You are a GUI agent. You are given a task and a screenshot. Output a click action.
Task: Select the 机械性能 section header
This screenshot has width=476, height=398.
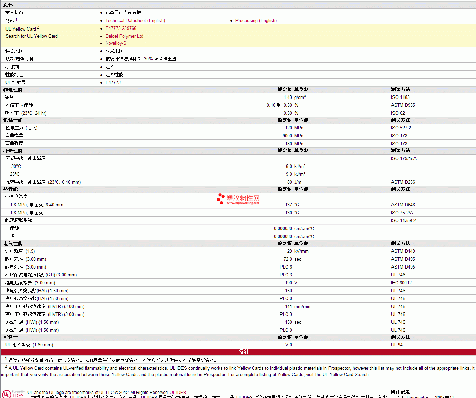pyautogui.click(x=13, y=120)
